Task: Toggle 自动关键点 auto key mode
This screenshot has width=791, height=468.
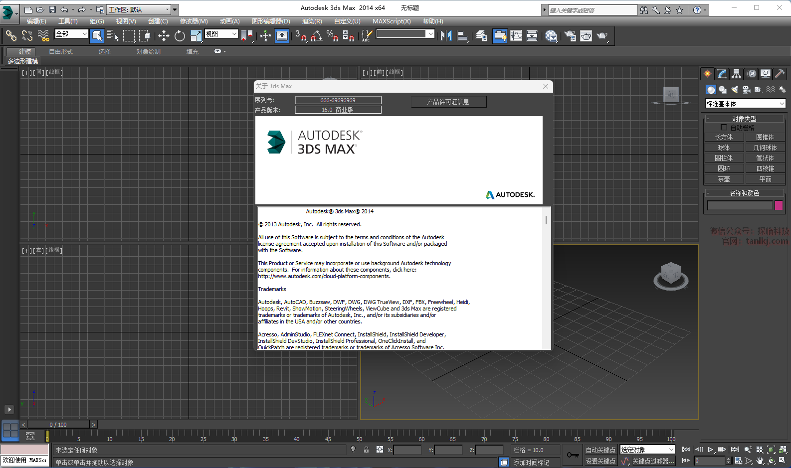Action: 600,450
